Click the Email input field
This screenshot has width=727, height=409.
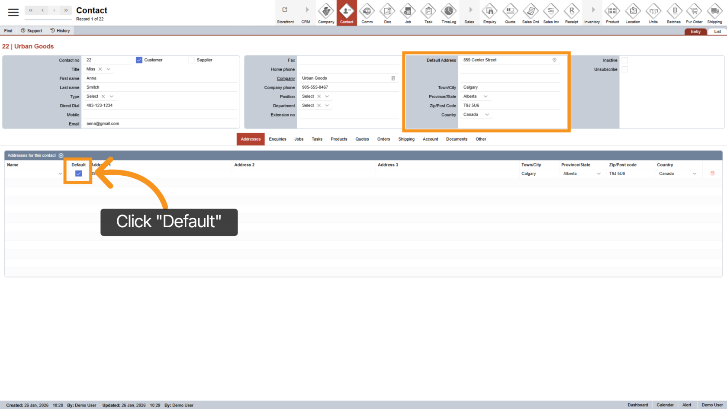pos(160,123)
